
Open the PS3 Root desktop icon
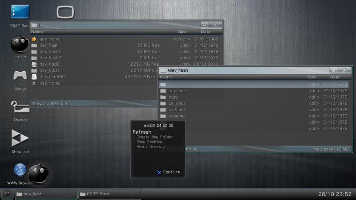tap(20, 12)
